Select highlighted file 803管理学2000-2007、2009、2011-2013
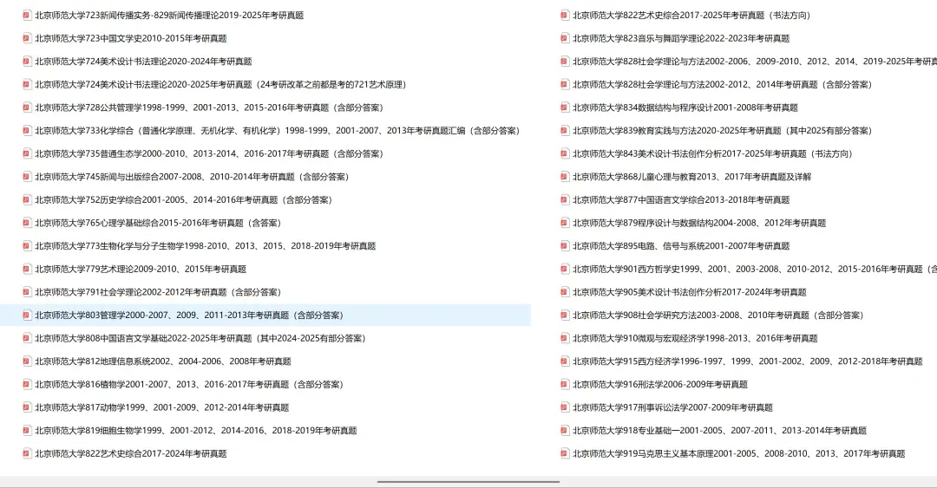The height and width of the screenshot is (488, 937). (265, 316)
